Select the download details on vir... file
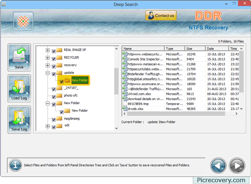 click(145, 99)
